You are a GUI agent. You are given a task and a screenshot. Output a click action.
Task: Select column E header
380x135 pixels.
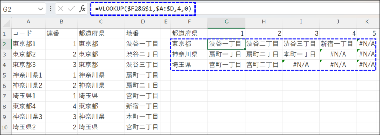click(x=166, y=22)
